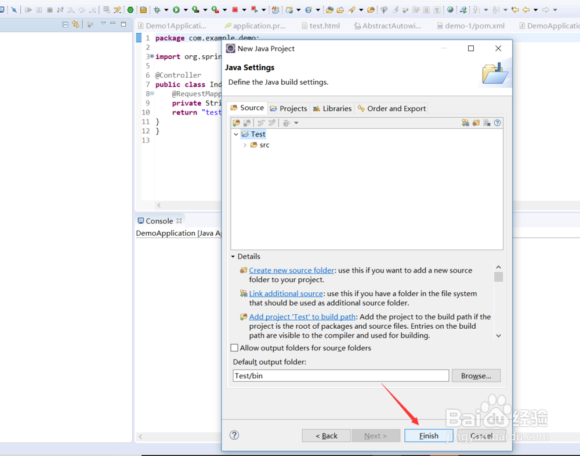Viewport: 580px width, 456px height.
Task: Click the Relaunch toolbar icon
Action: [255, 10]
